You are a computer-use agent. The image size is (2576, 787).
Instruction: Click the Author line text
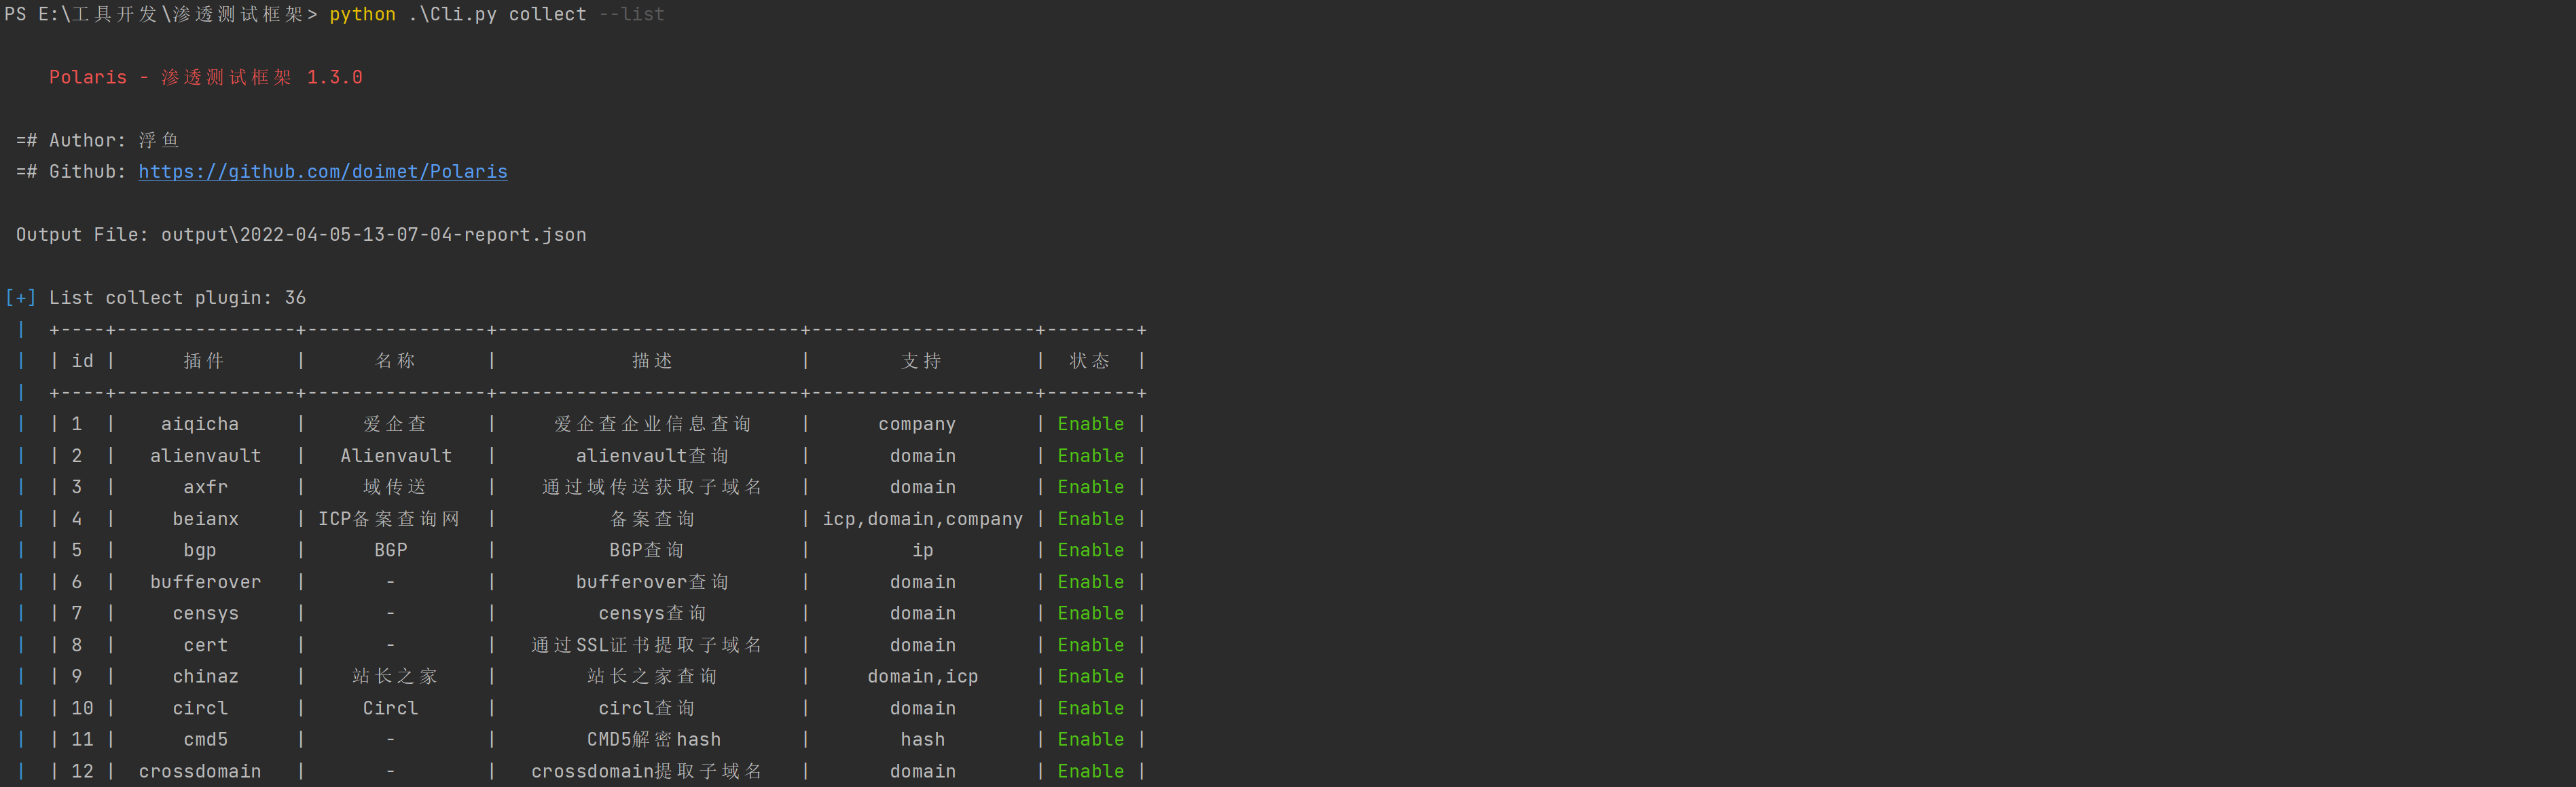pyautogui.click(x=98, y=140)
